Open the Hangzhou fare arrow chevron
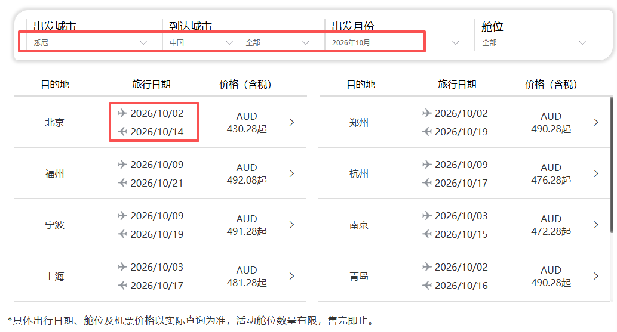The width and height of the screenshot is (617, 332). 595,173
